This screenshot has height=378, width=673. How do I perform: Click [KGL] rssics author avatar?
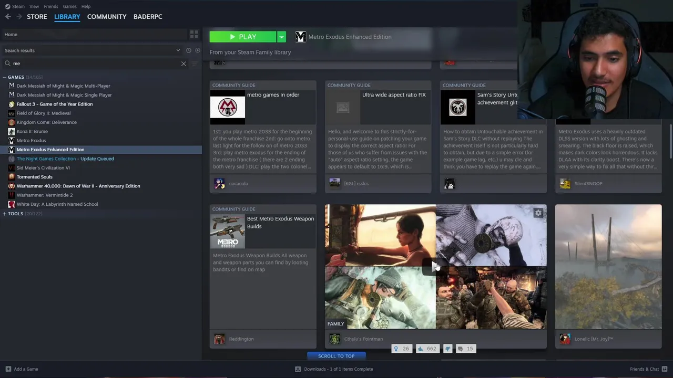pos(334,183)
